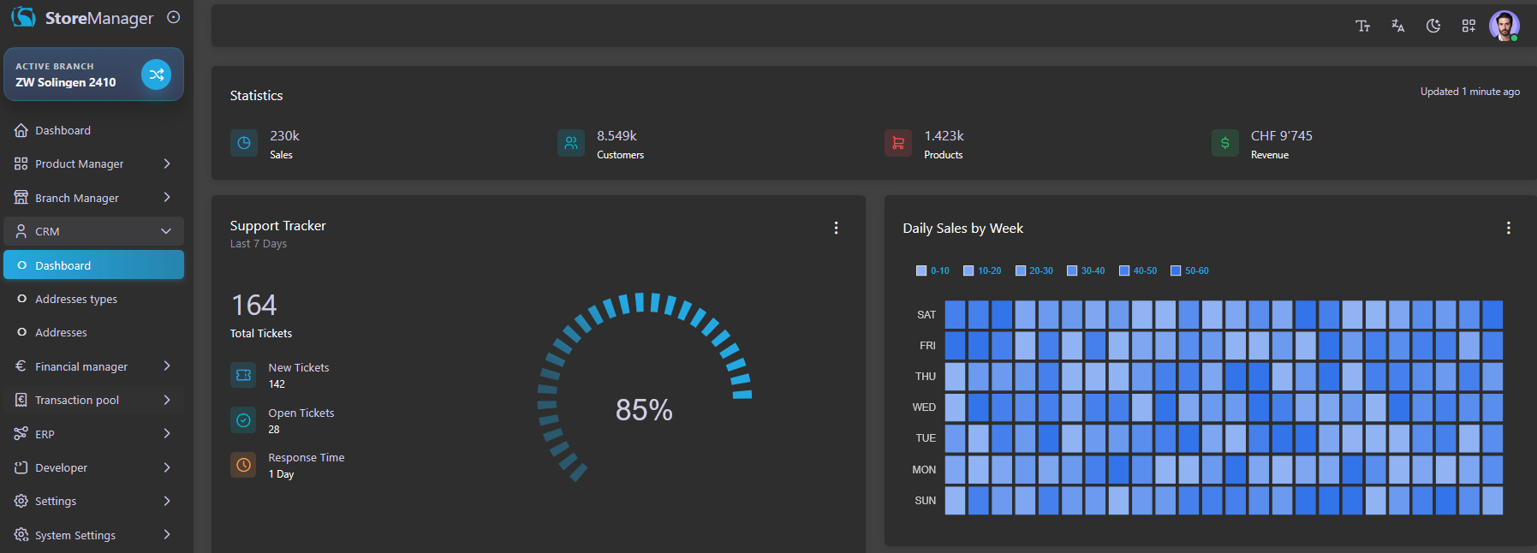Expand Transaction pool chevron

167,400
